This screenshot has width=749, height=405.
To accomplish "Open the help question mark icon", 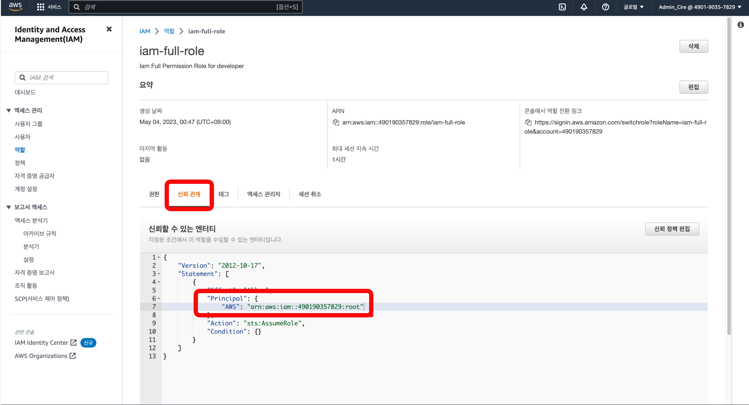I will (606, 7).
